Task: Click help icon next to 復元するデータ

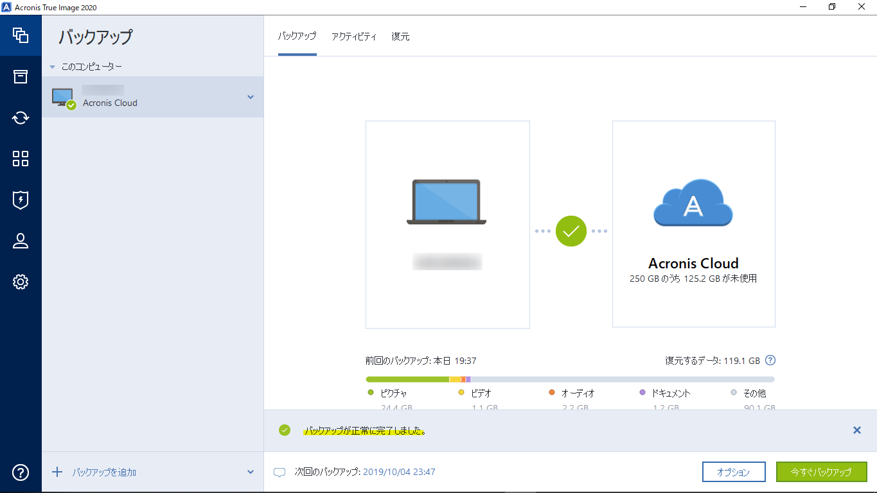Action: [771, 361]
